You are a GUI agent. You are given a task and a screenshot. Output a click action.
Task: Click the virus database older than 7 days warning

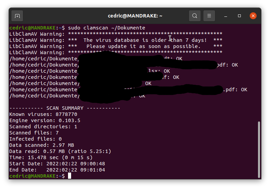(145, 40)
